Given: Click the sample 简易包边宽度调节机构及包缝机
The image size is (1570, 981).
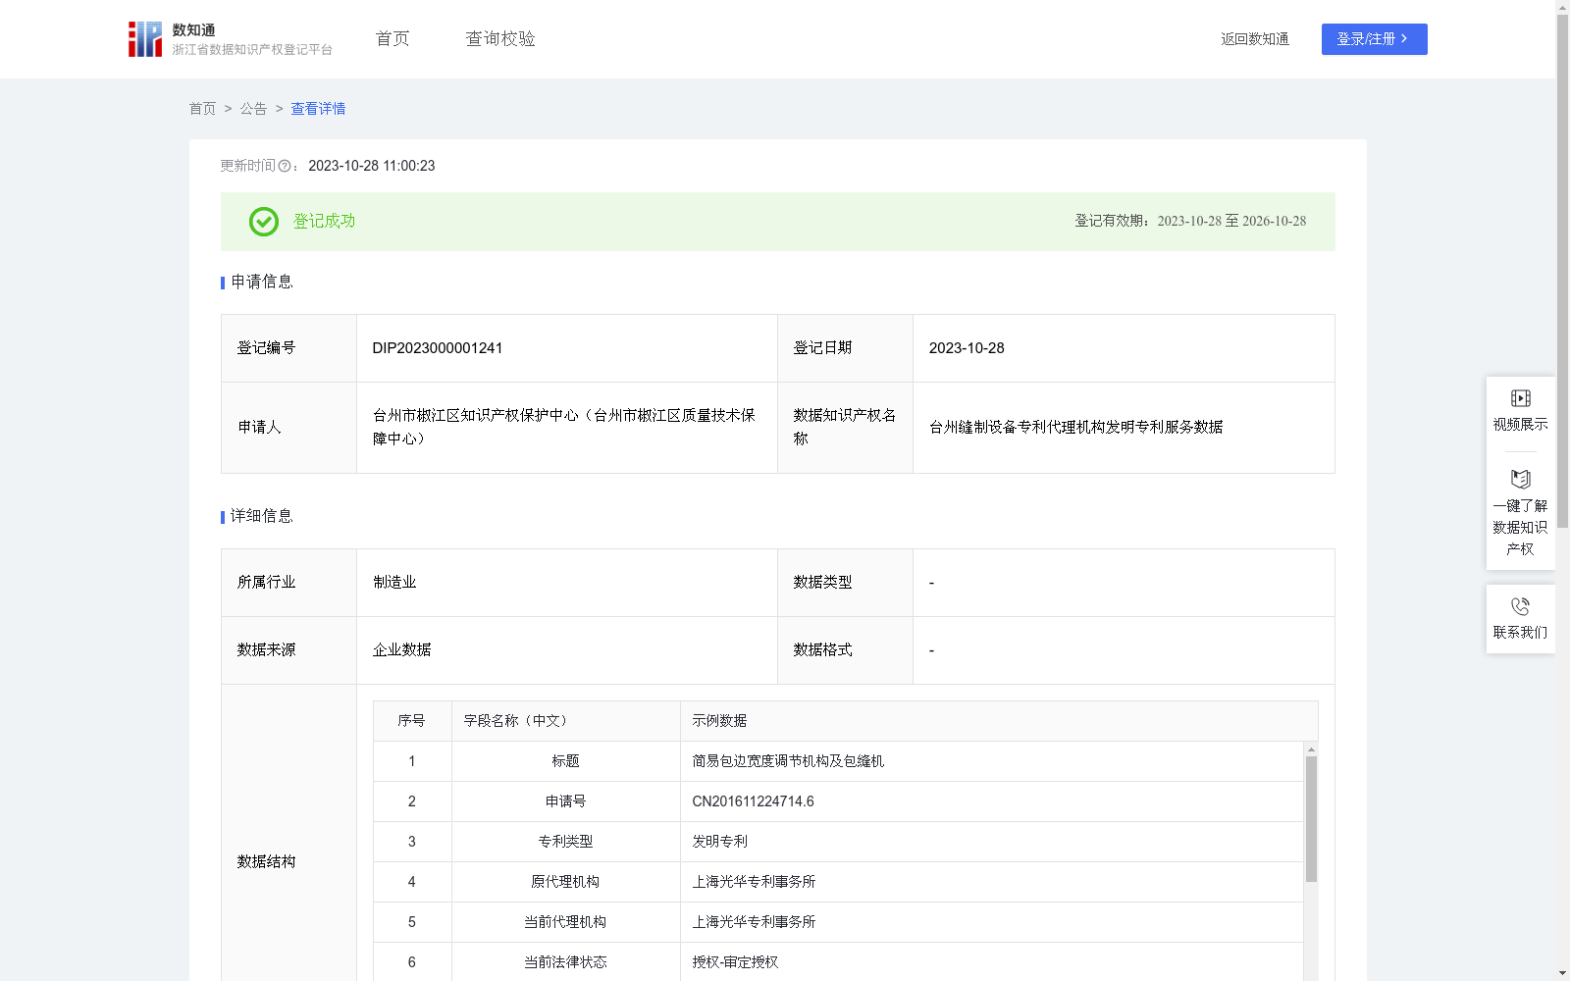Looking at the screenshot, I should 788,761.
